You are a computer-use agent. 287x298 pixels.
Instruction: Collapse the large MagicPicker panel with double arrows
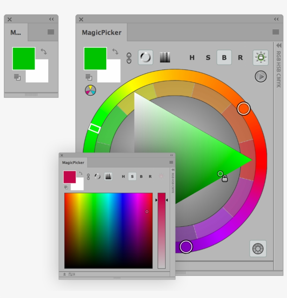tap(276, 19)
